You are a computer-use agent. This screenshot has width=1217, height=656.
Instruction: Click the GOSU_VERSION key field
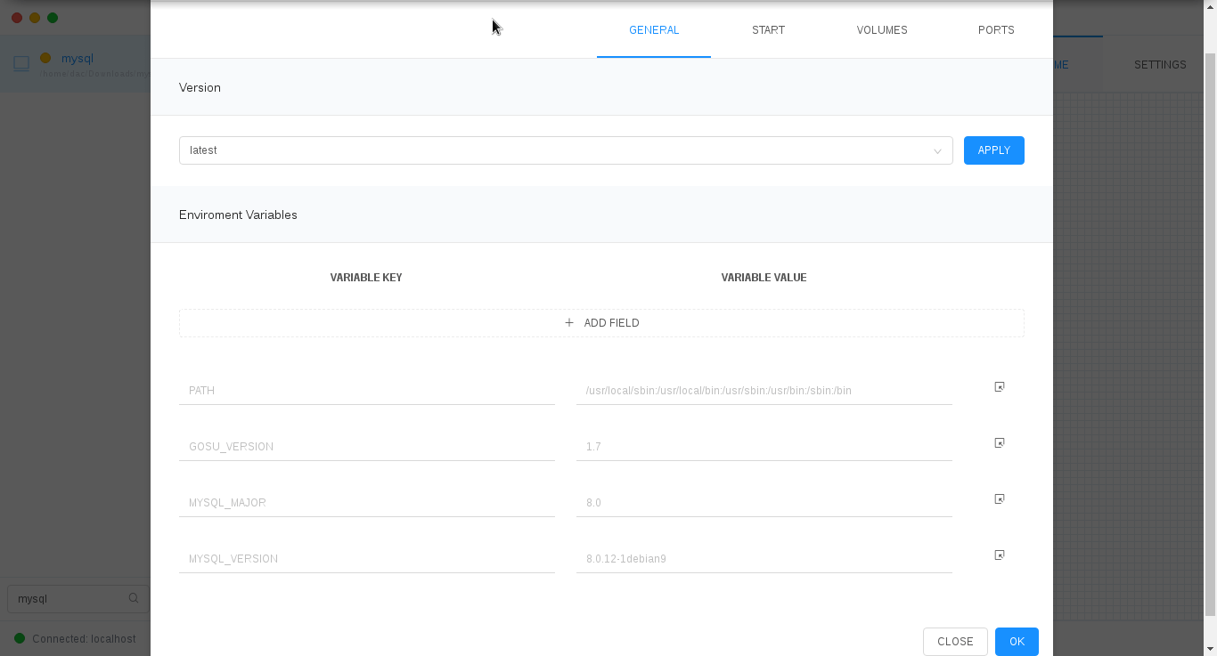click(x=367, y=447)
